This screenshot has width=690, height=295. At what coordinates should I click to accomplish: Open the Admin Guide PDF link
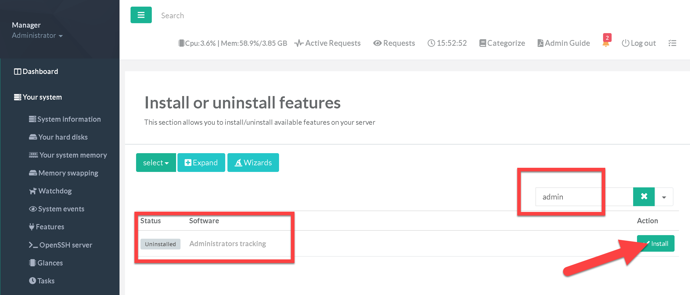pos(564,43)
